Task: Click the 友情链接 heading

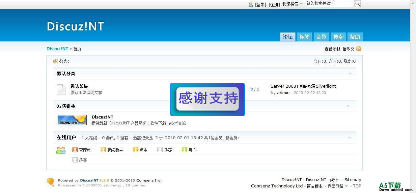Action: tap(66, 106)
